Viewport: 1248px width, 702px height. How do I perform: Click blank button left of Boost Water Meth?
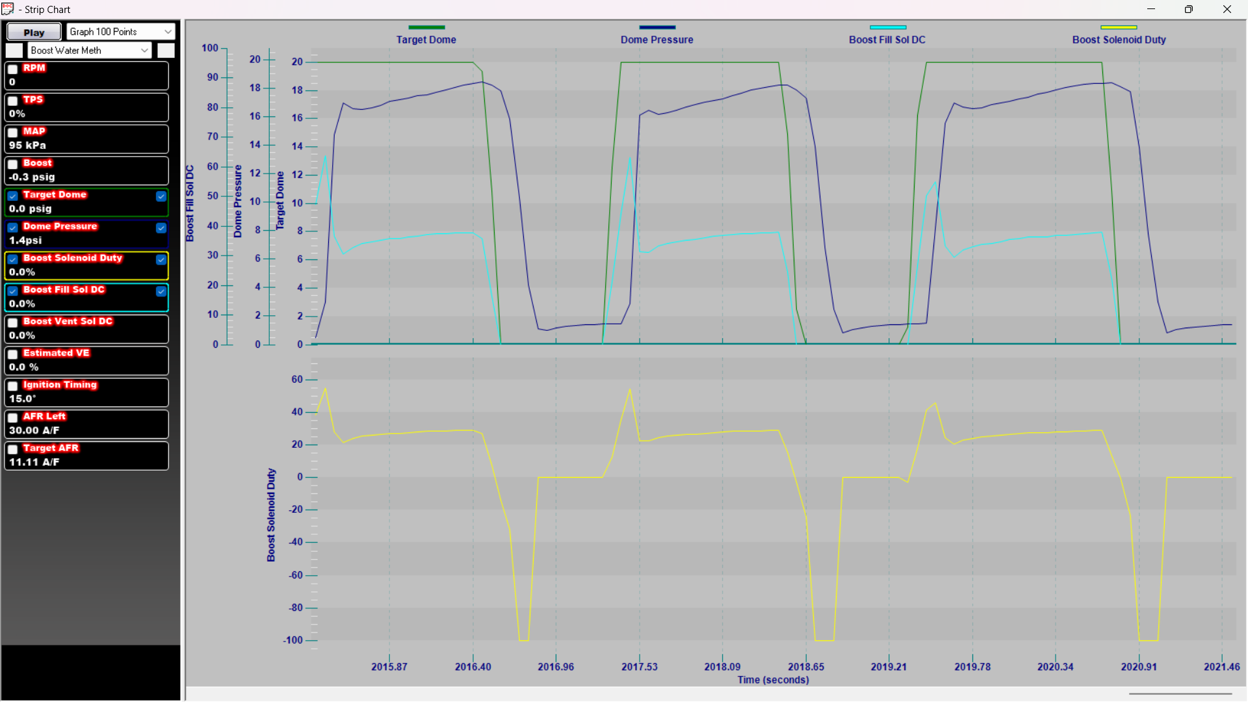coord(14,50)
